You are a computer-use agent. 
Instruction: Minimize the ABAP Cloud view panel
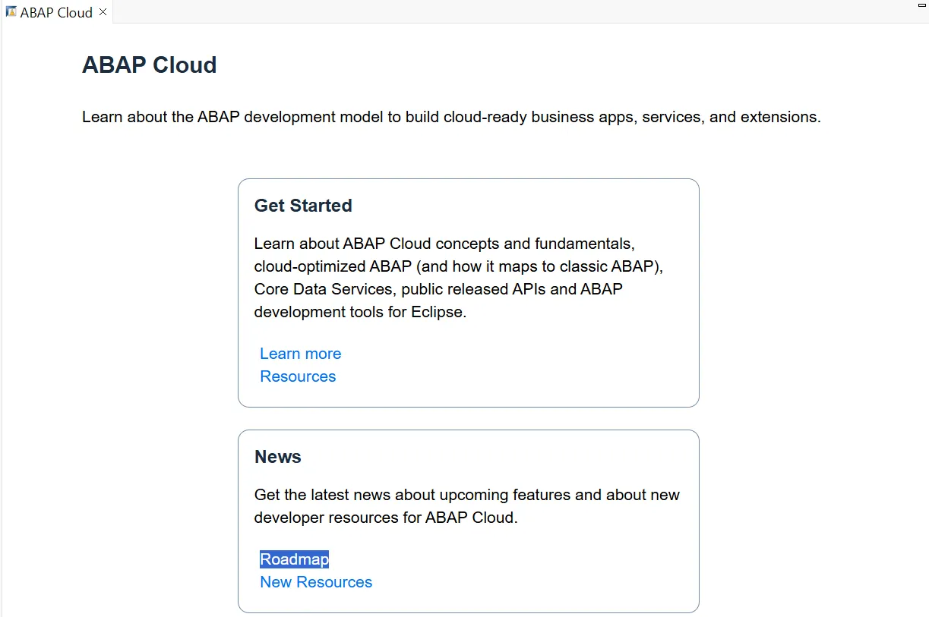tap(922, 5)
